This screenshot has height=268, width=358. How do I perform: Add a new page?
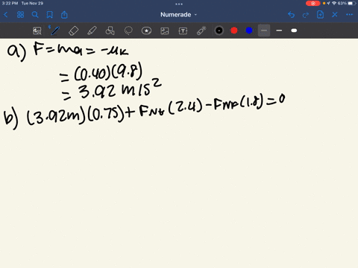tap(320, 15)
